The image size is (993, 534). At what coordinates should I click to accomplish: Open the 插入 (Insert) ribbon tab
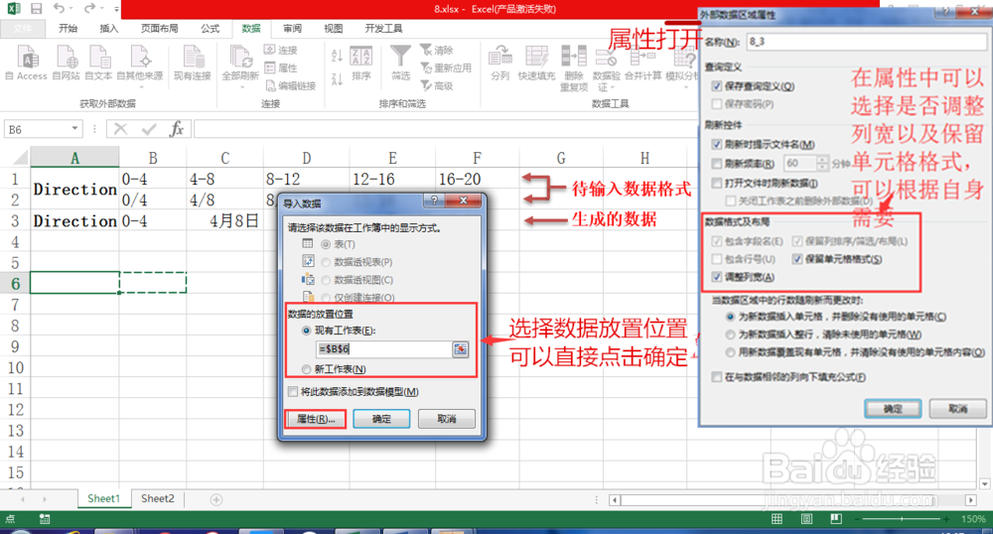[109, 29]
